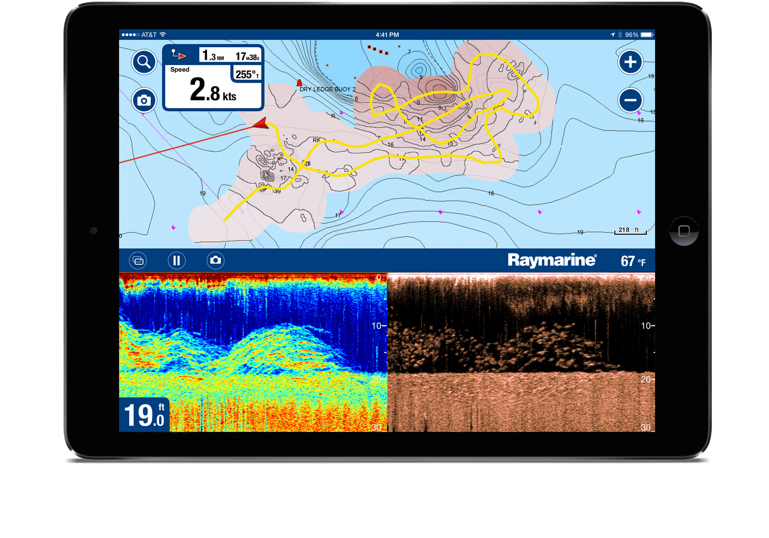Zoom out the chart with minus button
This screenshot has height=538, width=769.
(x=630, y=100)
